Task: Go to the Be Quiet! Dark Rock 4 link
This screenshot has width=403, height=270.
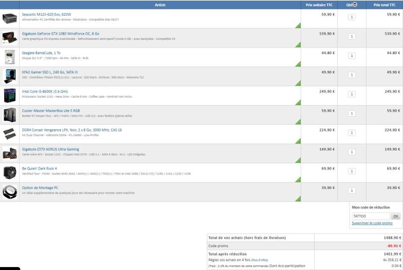Action: coord(39,169)
